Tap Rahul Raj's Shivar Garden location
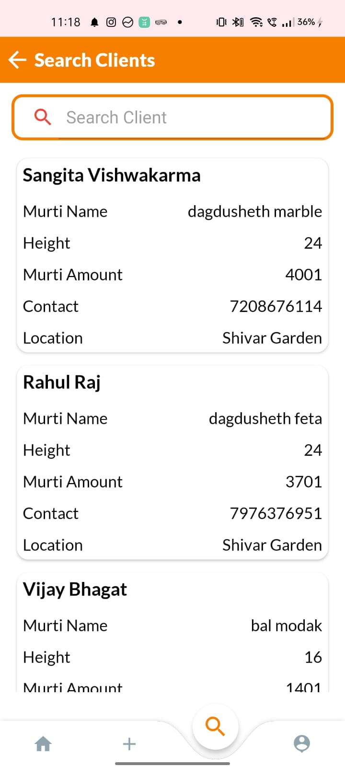Image resolution: width=345 pixels, height=767 pixels. (x=272, y=545)
